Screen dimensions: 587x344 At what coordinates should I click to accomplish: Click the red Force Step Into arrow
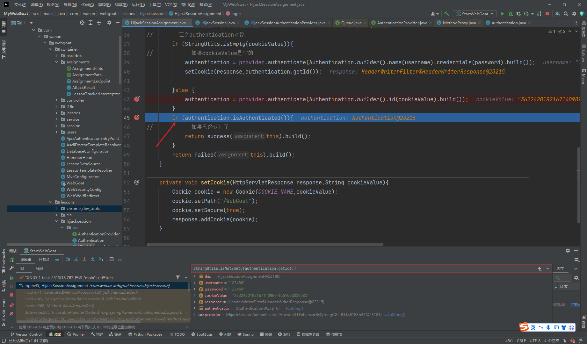point(84,259)
